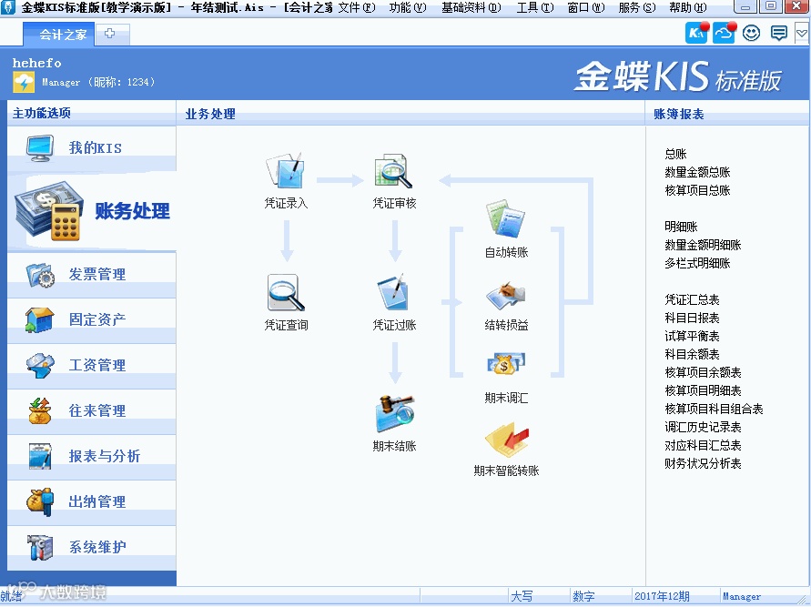Click the message chat icon in toolbar
This screenshot has width=811, height=607.
tap(779, 33)
